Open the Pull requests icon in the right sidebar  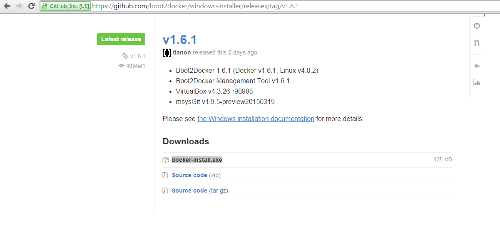coord(477,42)
